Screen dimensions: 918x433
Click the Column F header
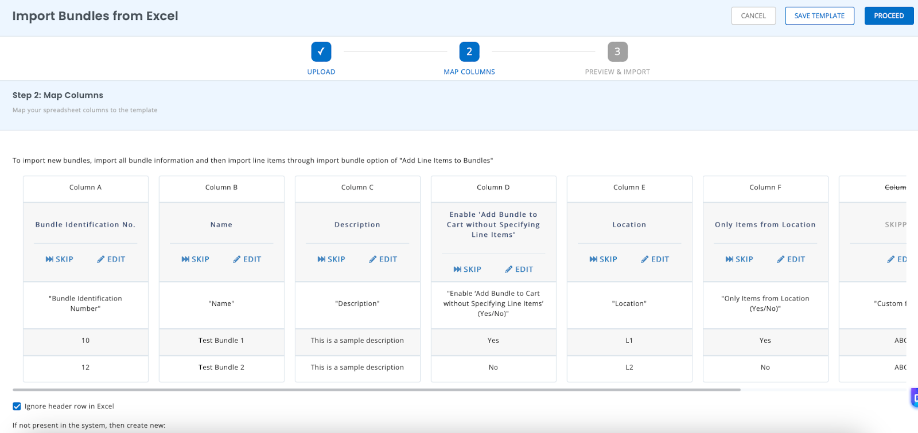765,188
